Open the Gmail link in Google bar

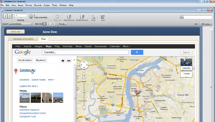pyautogui.click(x=88, y=46)
